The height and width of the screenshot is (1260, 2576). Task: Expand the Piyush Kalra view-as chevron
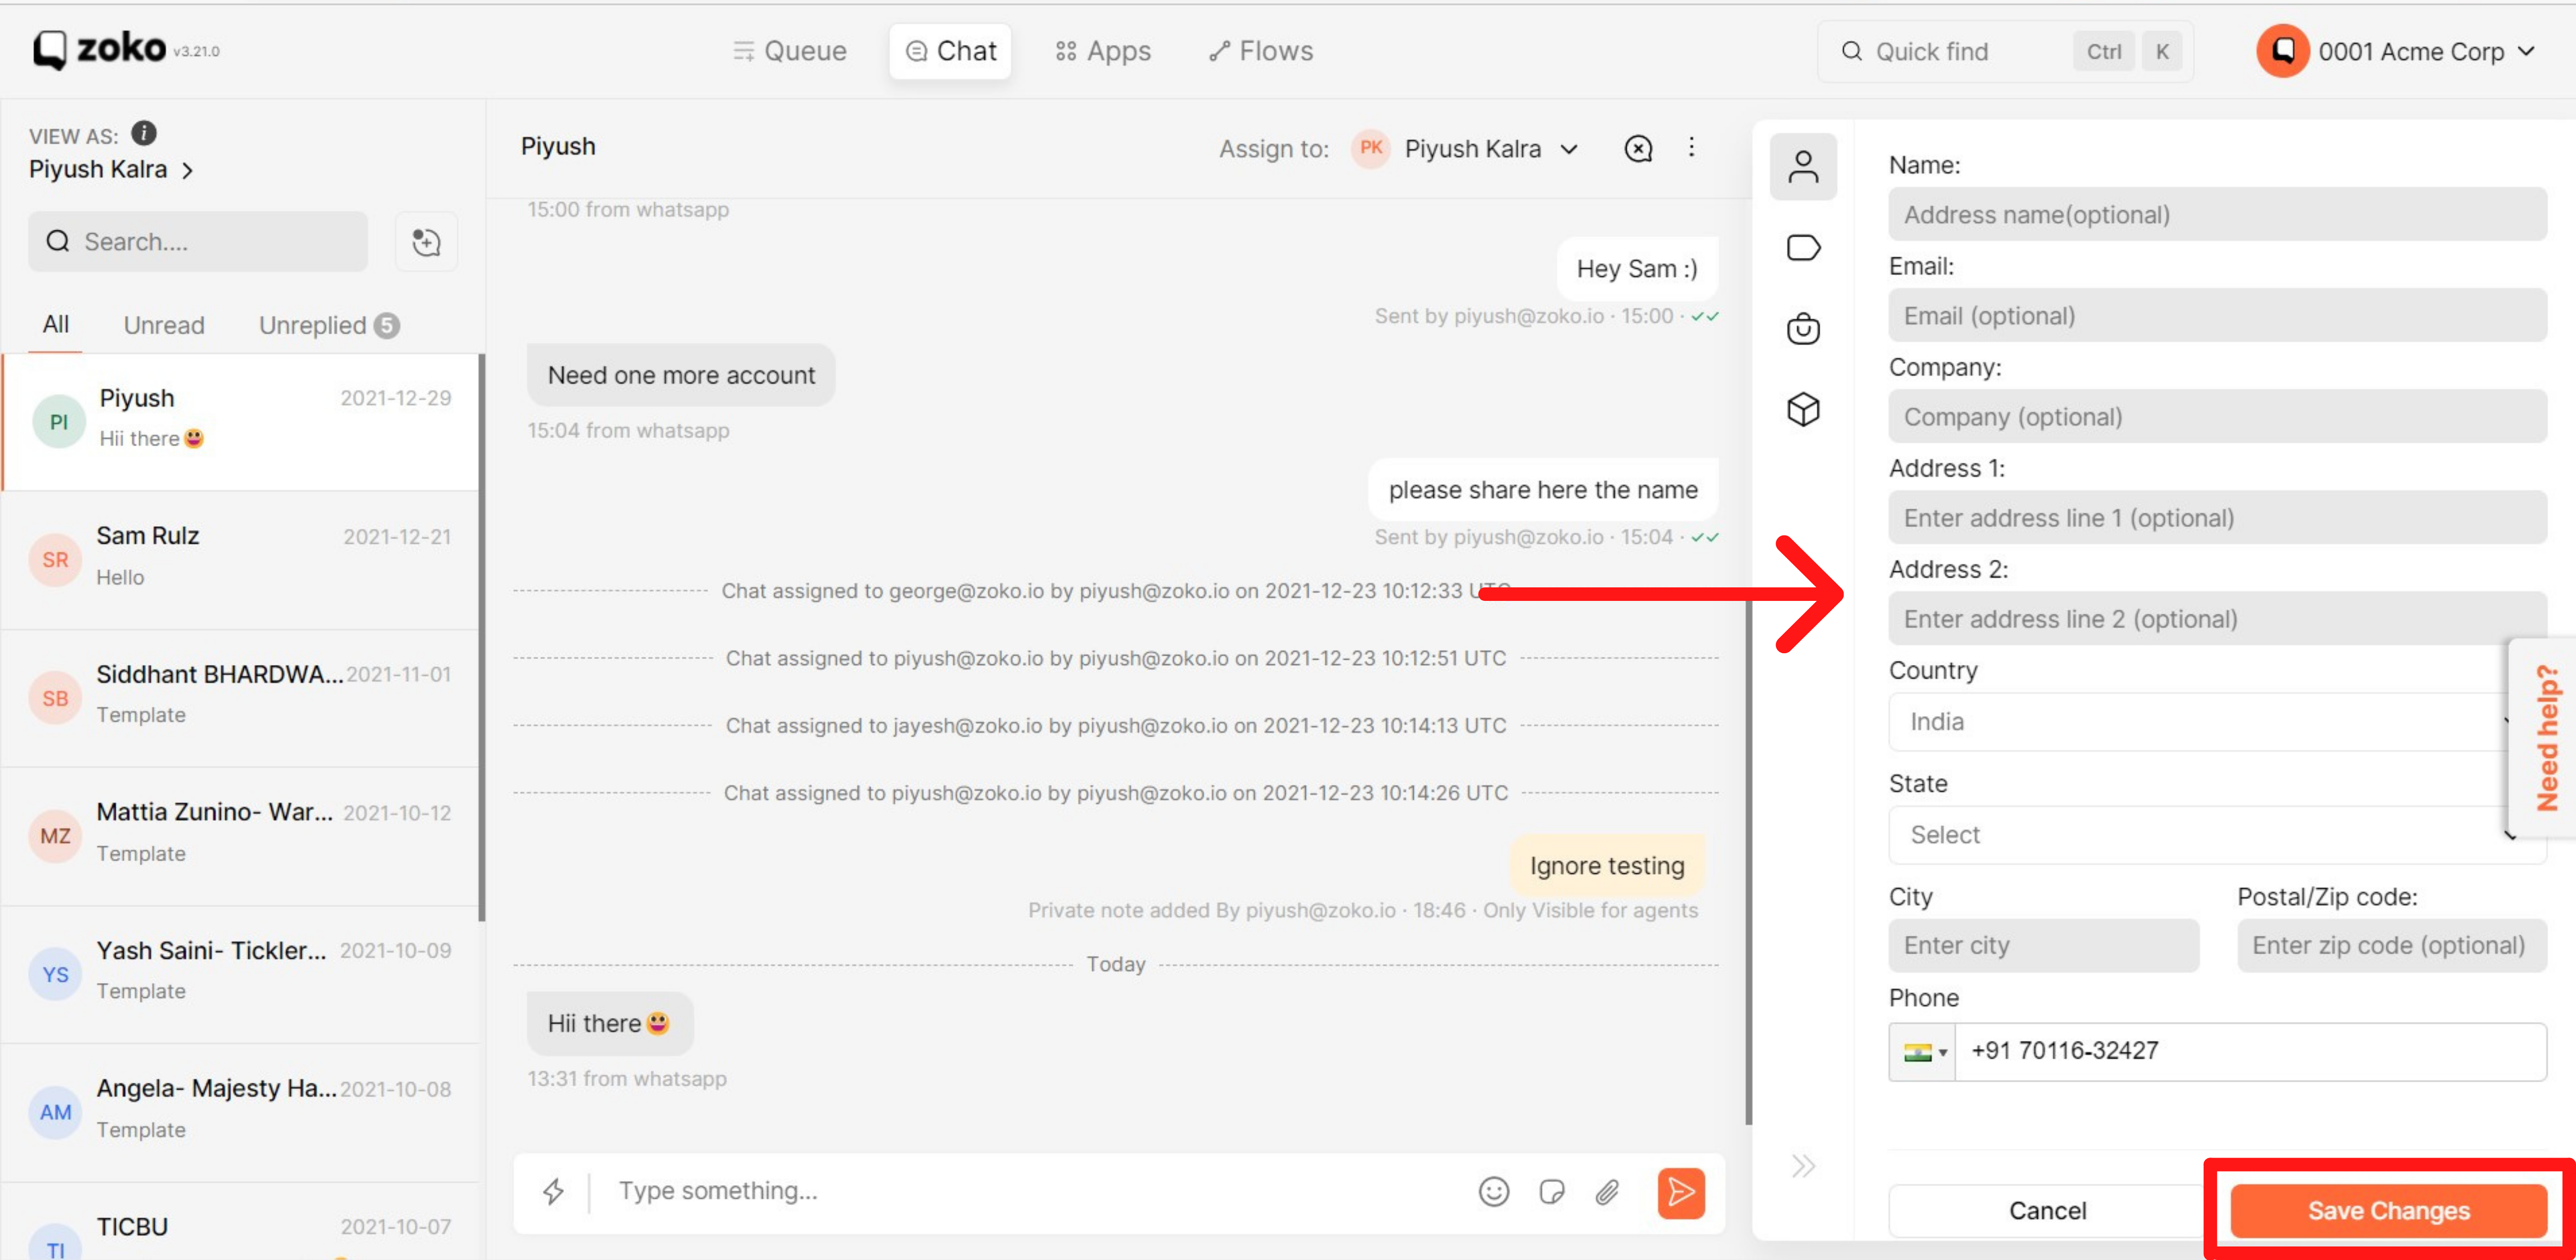pos(187,171)
